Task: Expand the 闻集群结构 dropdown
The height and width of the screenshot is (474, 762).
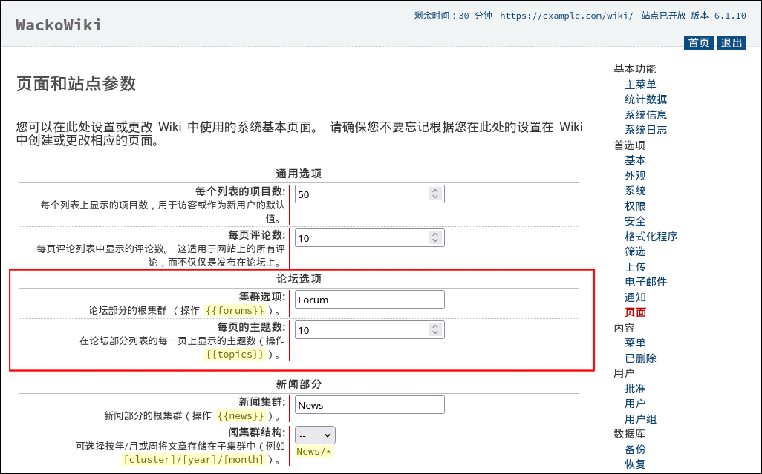Action: [315, 435]
